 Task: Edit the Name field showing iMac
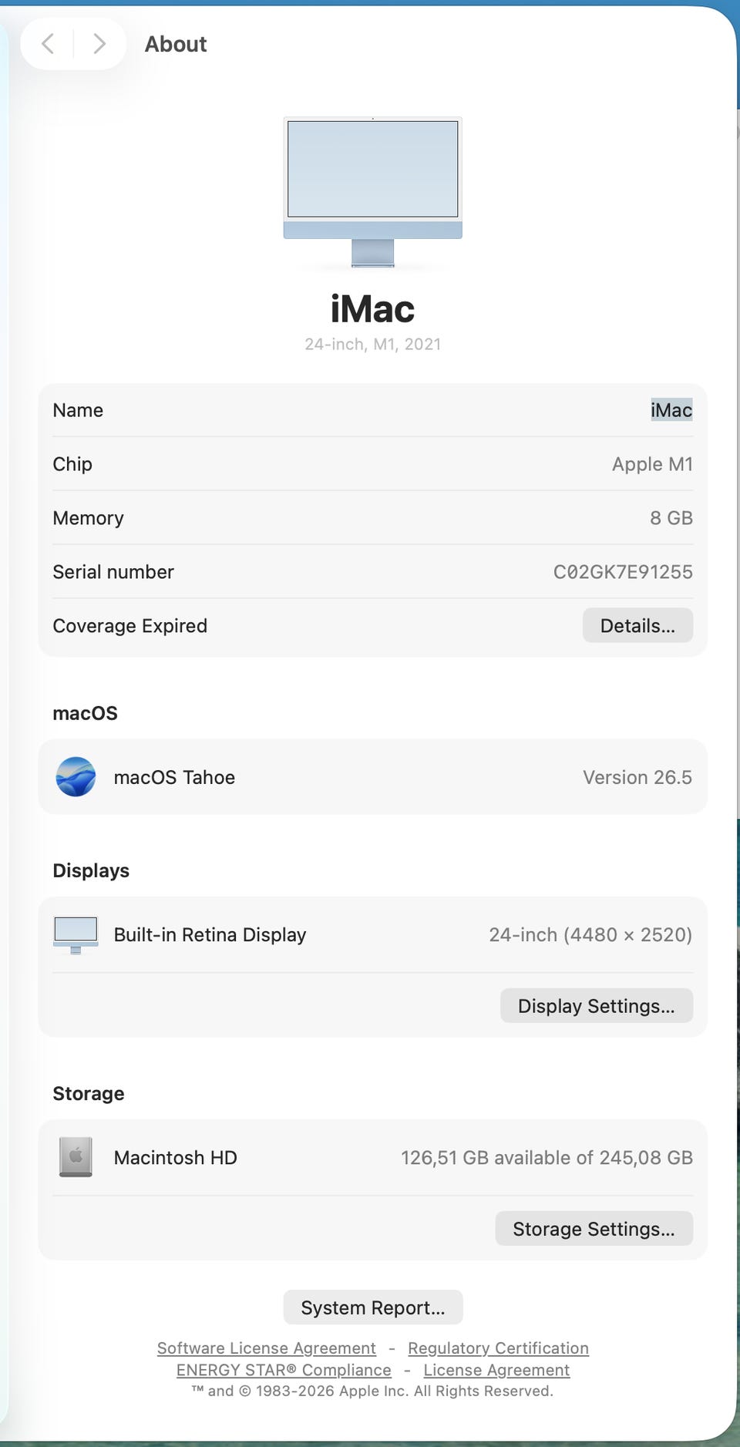click(671, 410)
